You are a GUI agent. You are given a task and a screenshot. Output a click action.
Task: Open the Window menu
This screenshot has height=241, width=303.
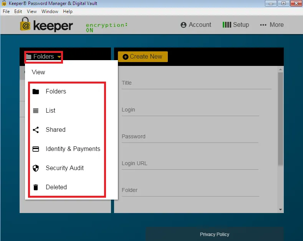pos(50,11)
